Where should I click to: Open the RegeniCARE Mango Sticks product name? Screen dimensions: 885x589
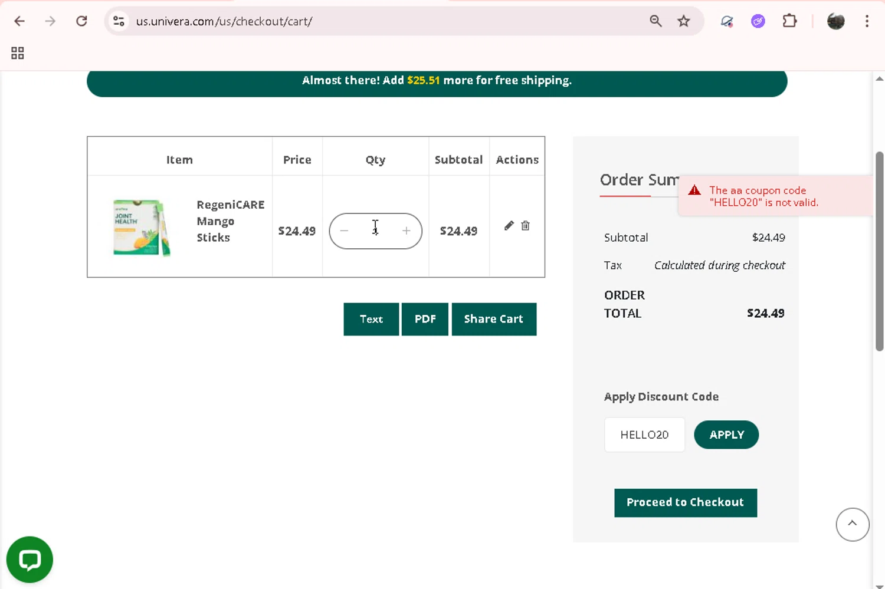[230, 221]
